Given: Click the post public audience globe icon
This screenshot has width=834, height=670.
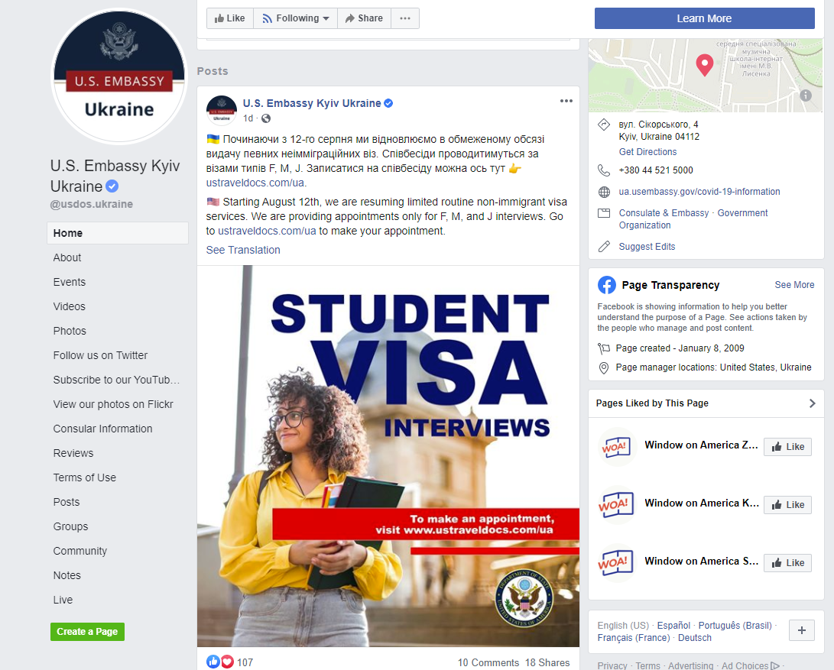Looking at the screenshot, I should pyautogui.click(x=266, y=118).
